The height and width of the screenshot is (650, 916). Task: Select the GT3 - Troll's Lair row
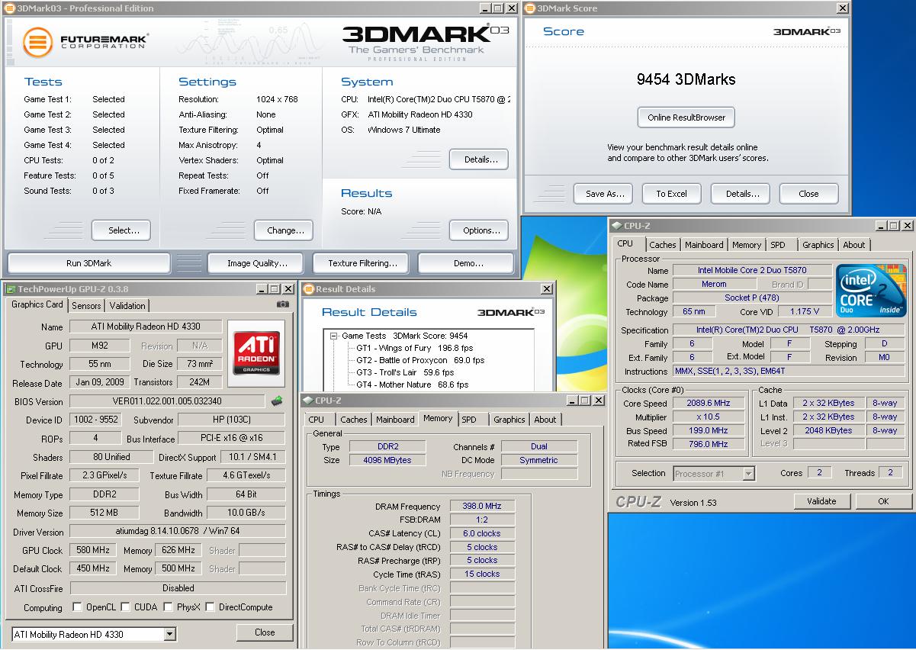(x=405, y=372)
